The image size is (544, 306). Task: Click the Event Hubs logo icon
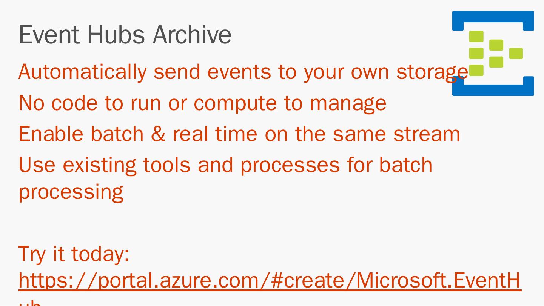pyautogui.click(x=493, y=53)
